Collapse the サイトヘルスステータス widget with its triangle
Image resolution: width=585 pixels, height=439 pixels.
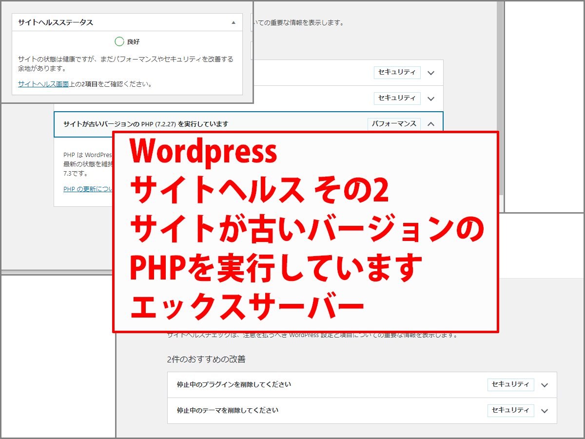point(234,22)
